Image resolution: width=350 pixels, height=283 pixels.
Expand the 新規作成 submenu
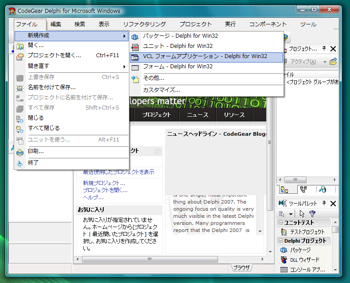(71, 36)
